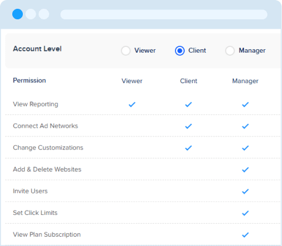Viewport: 282px width, 246px height.
Task: Click the Viewer column header in the table
Action: [x=132, y=81]
